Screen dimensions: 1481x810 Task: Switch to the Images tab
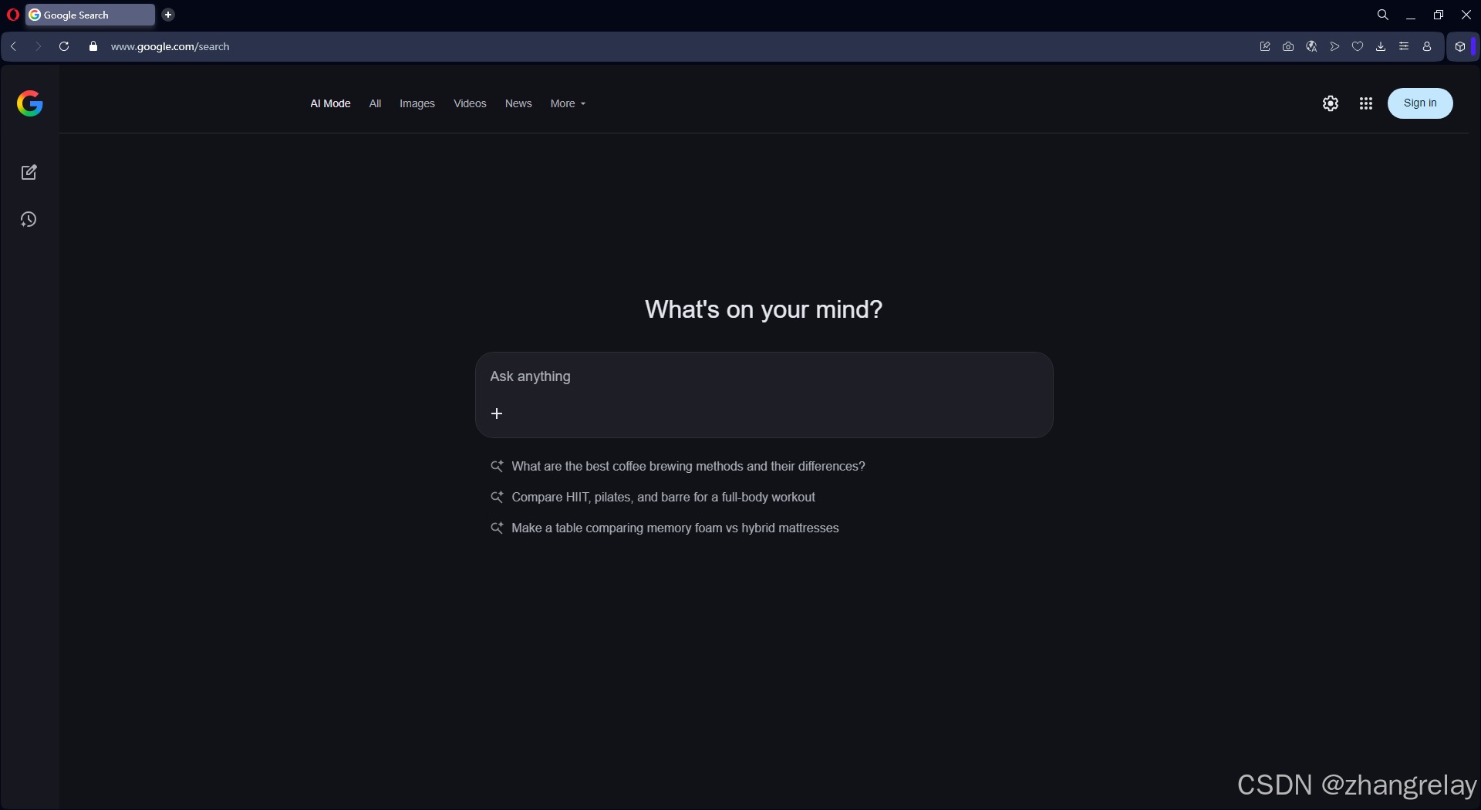[x=417, y=103]
